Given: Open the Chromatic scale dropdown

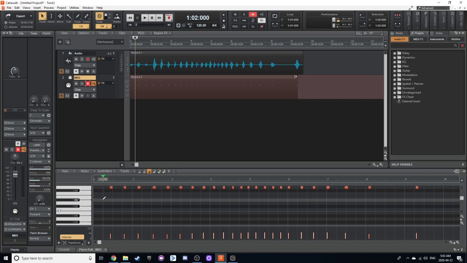Looking at the screenshot, I should (x=40, y=121).
